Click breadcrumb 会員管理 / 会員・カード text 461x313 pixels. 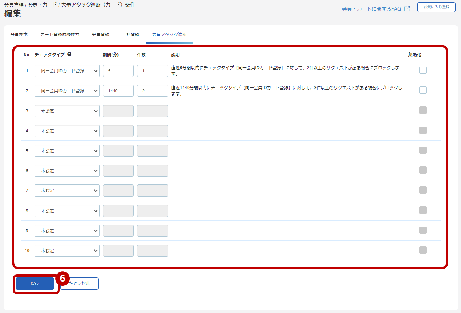click(x=31, y=5)
